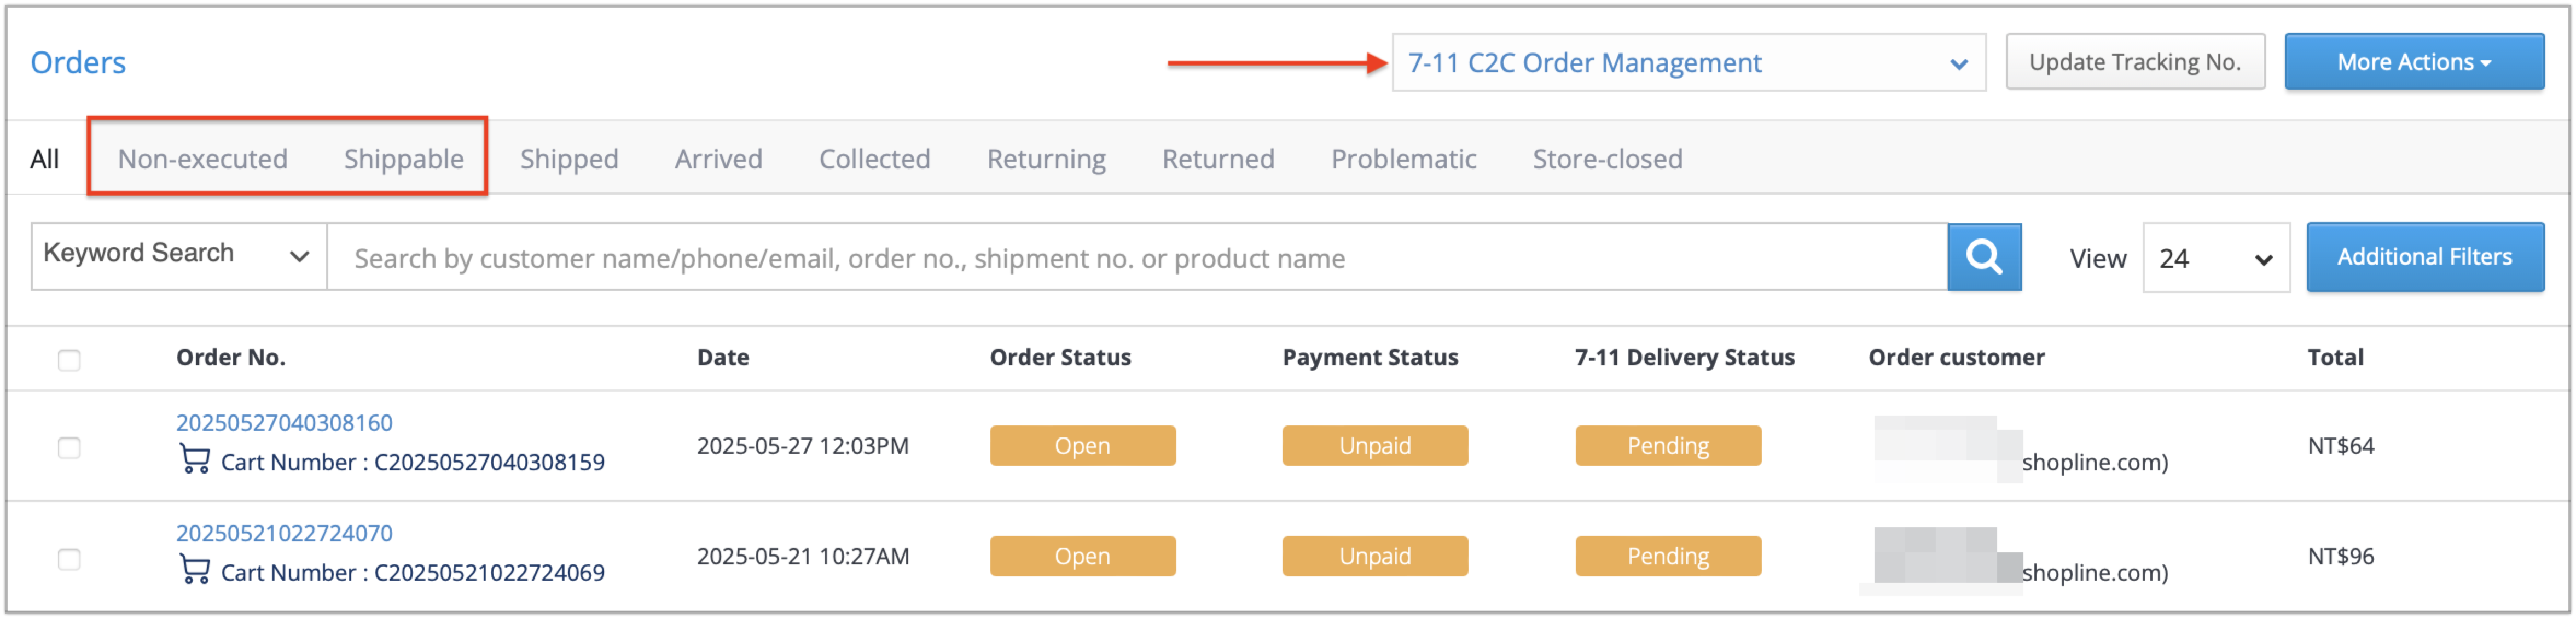
Task: Focus the order search text field
Action: click(x=1137, y=257)
